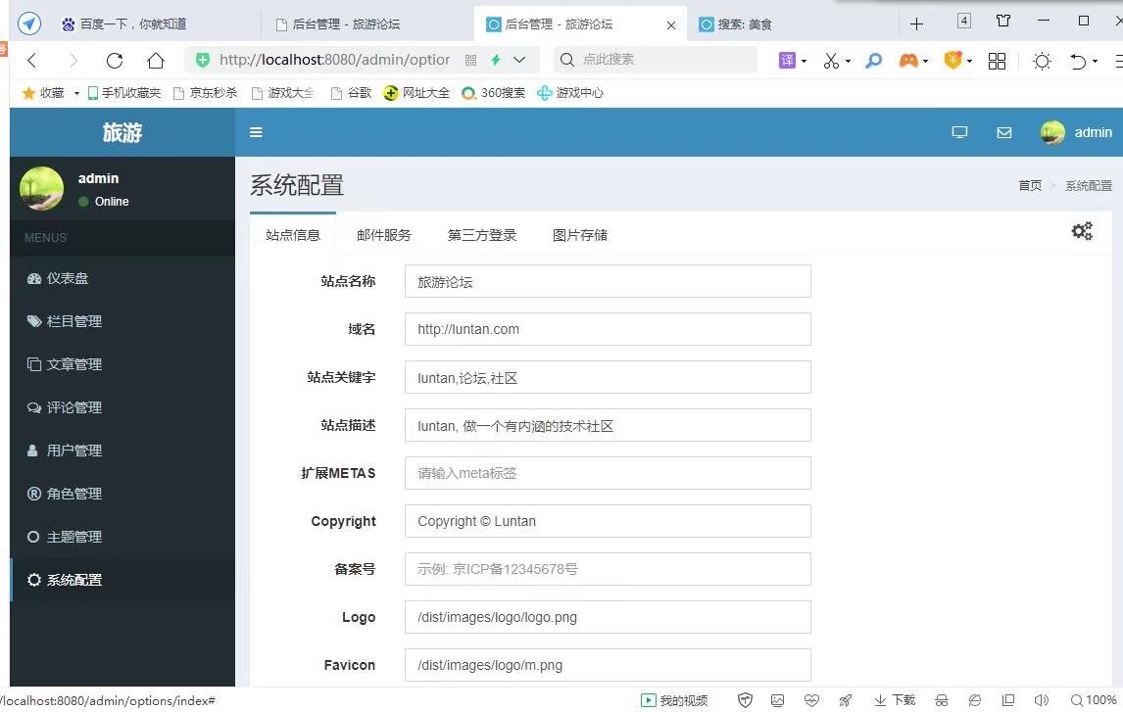Open 评论管理 in the sidebar
1123x712 pixels.
coord(122,407)
